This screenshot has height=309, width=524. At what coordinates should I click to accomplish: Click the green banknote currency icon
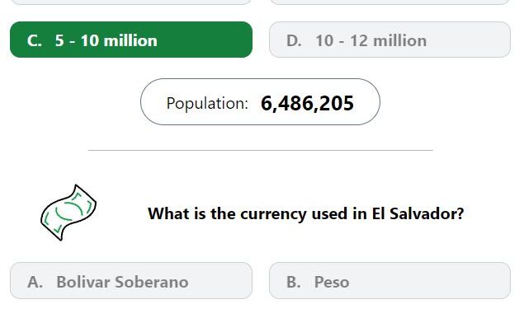(68, 213)
